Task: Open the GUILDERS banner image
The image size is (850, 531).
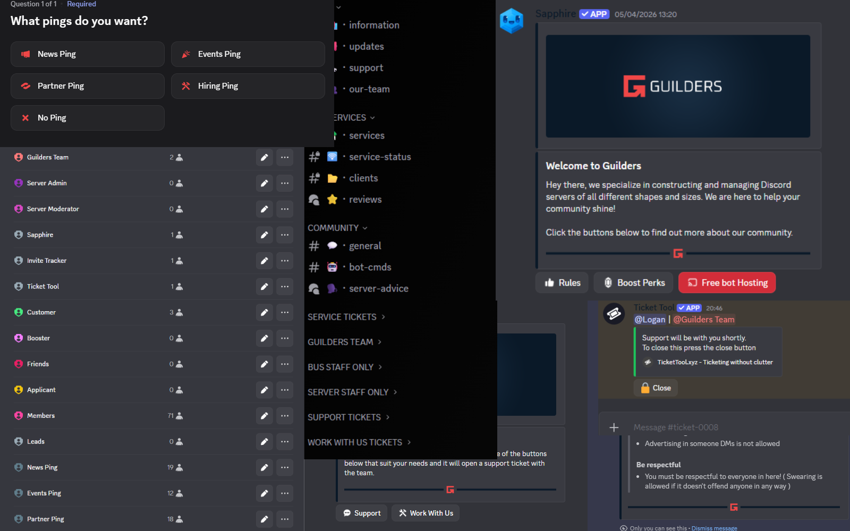Action: pos(678,87)
